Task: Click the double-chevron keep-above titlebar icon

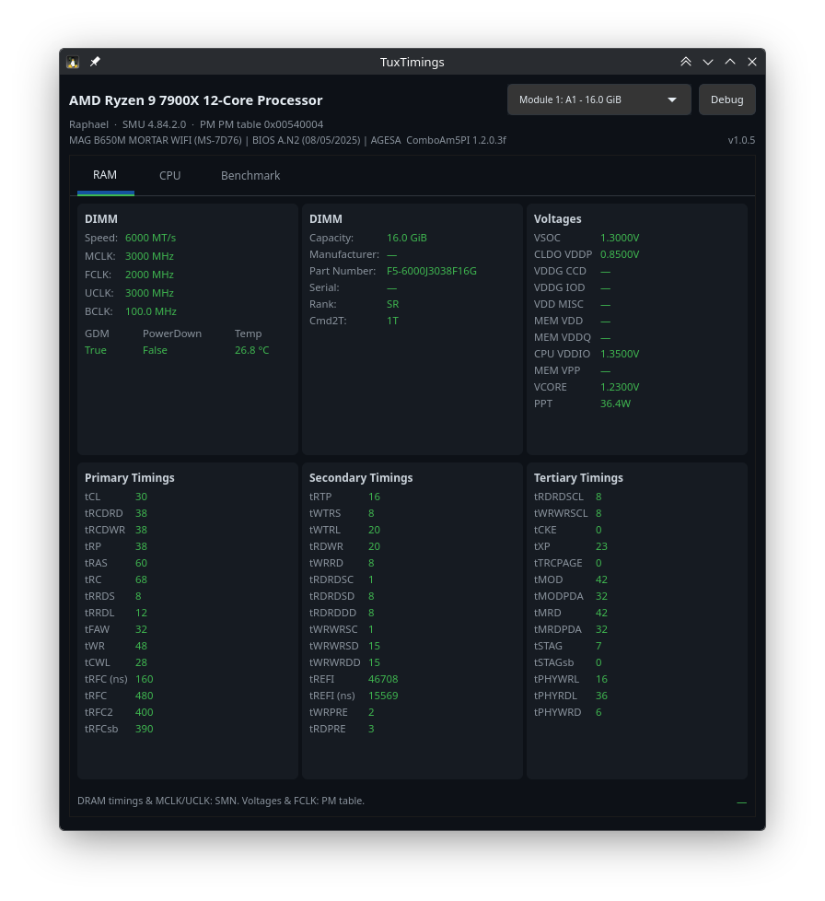Action: point(685,62)
